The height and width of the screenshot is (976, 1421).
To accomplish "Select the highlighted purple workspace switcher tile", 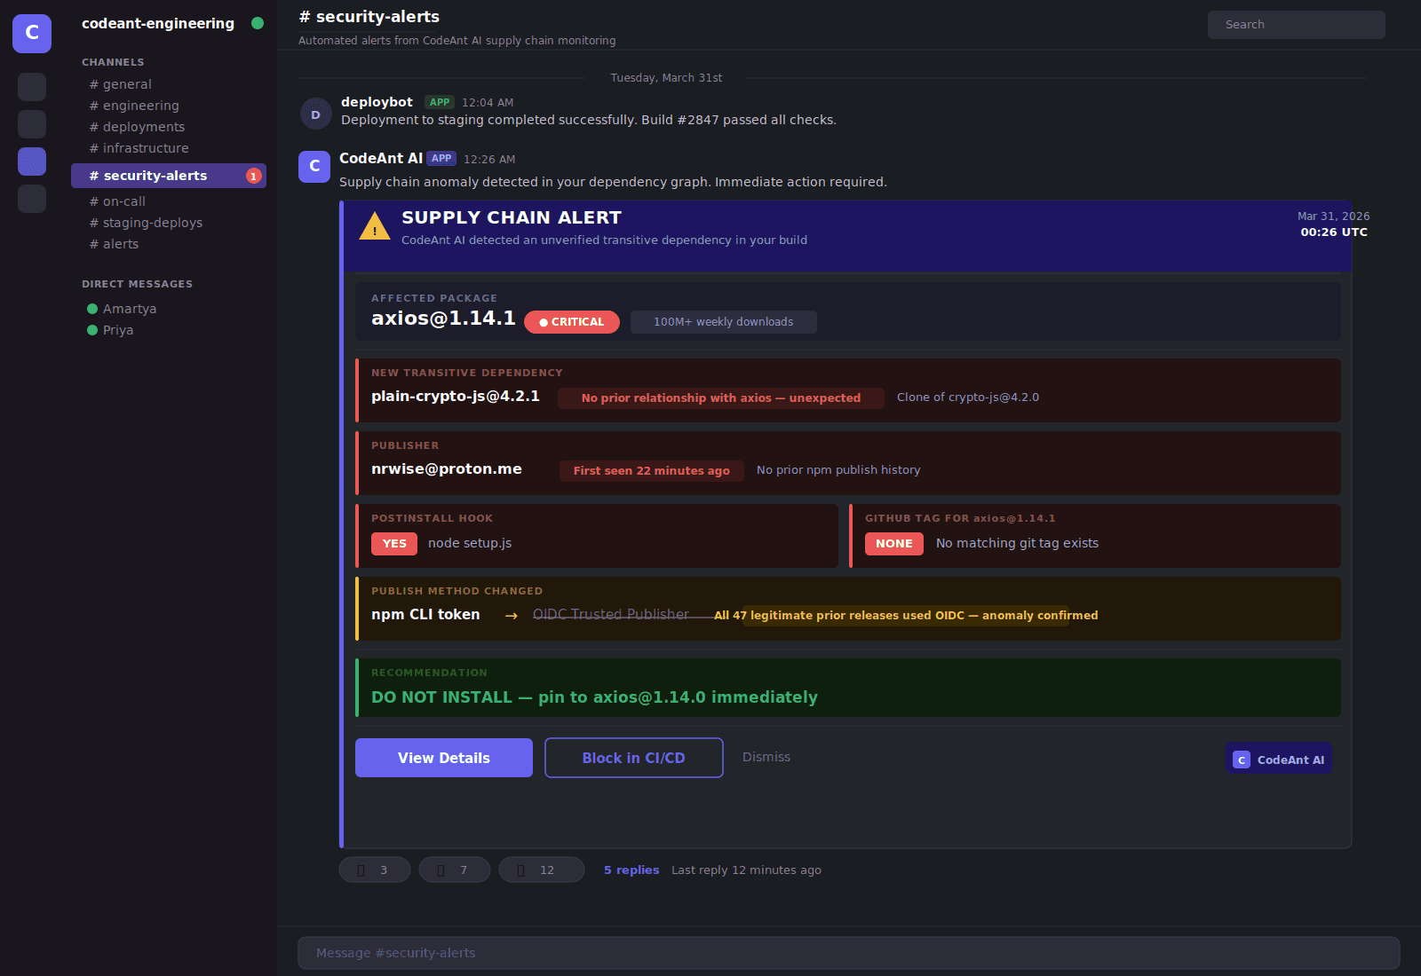I will click(32, 161).
